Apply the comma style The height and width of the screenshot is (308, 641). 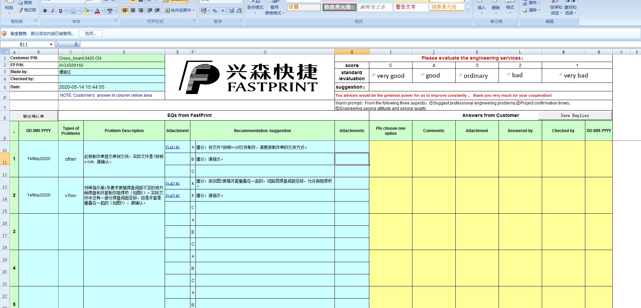point(223,11)
